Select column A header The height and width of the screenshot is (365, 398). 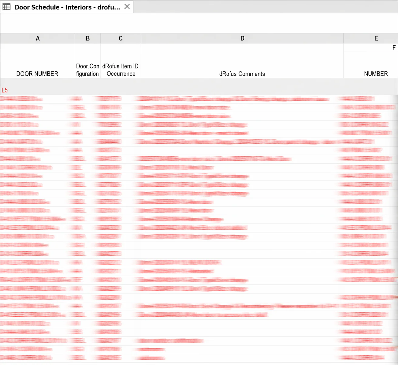pos(37,38)
